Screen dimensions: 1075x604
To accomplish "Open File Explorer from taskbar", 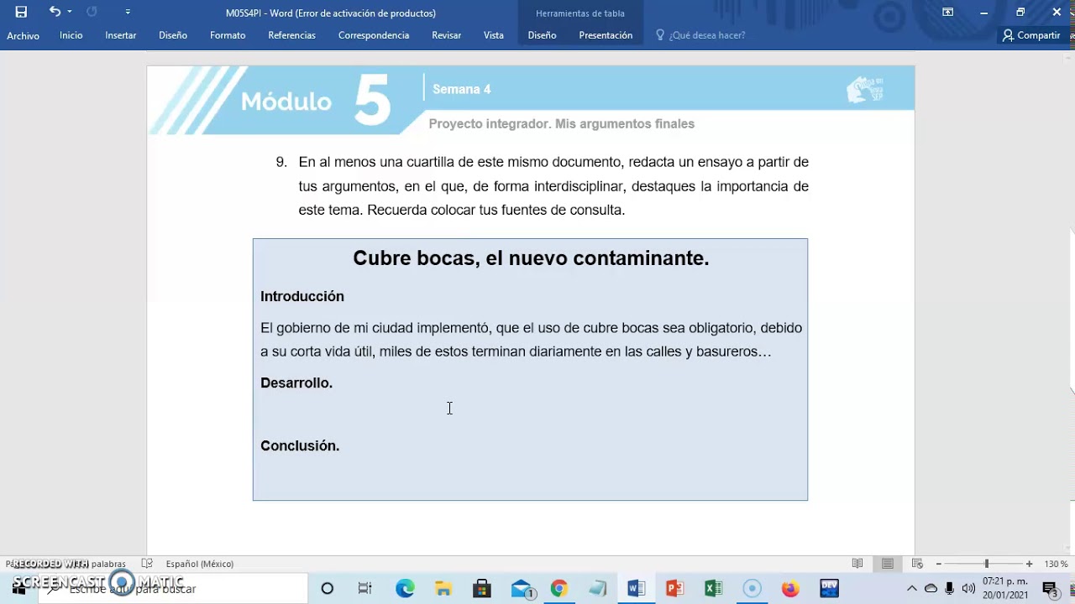I will pos(443,588).
